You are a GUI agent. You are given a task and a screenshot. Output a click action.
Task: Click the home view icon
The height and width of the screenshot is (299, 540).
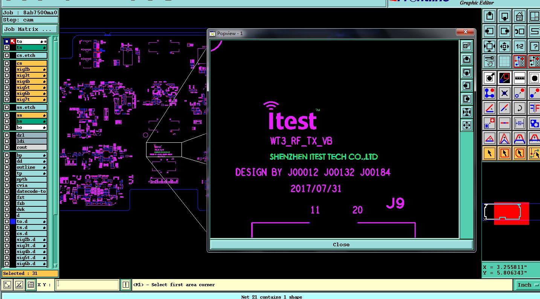coord(520,16)
